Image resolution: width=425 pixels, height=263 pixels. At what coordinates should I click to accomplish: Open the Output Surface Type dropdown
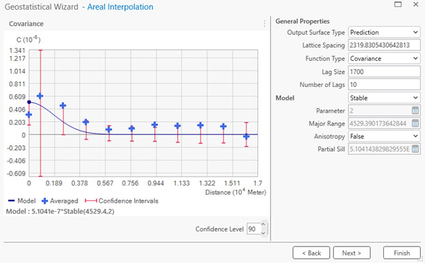click(384, 32)
